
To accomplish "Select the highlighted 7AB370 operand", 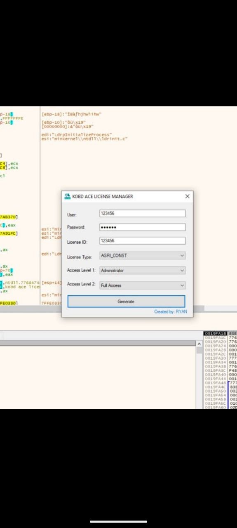I will [9, 217].
